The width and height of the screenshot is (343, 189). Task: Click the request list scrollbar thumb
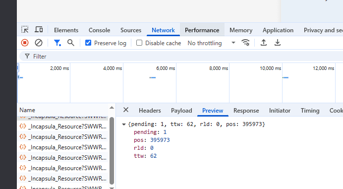point(112,151)
